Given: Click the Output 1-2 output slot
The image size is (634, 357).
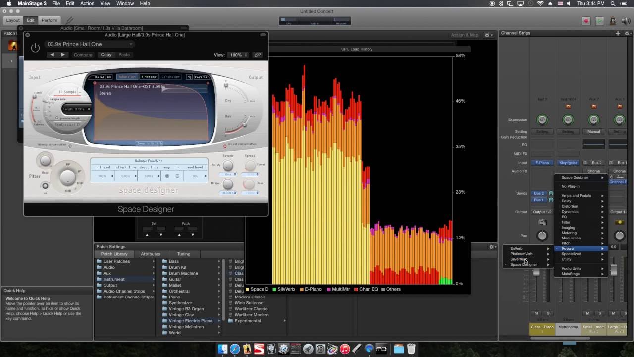Looking at the screenshot, I should click(542, 212).
